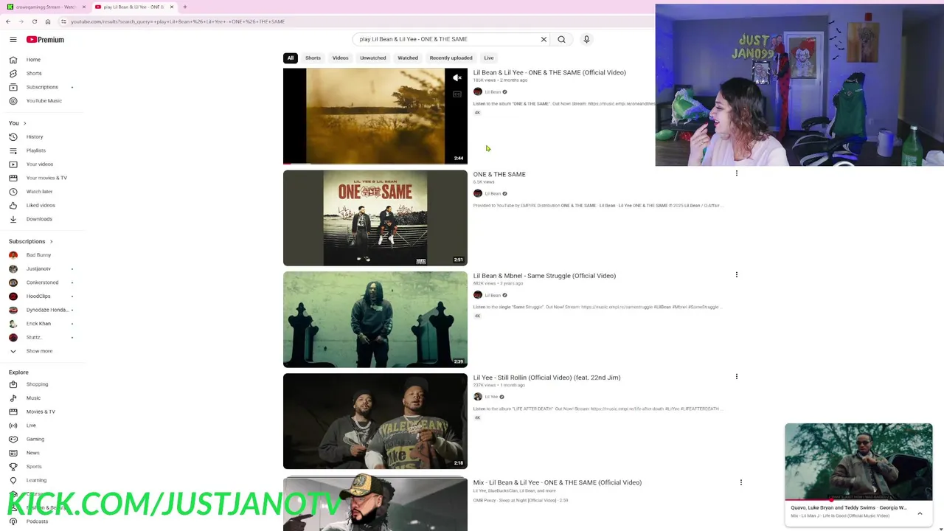Seek on the miniplayer progress bar
Viewport: 944px width, 531px height.
coord(858,500)
